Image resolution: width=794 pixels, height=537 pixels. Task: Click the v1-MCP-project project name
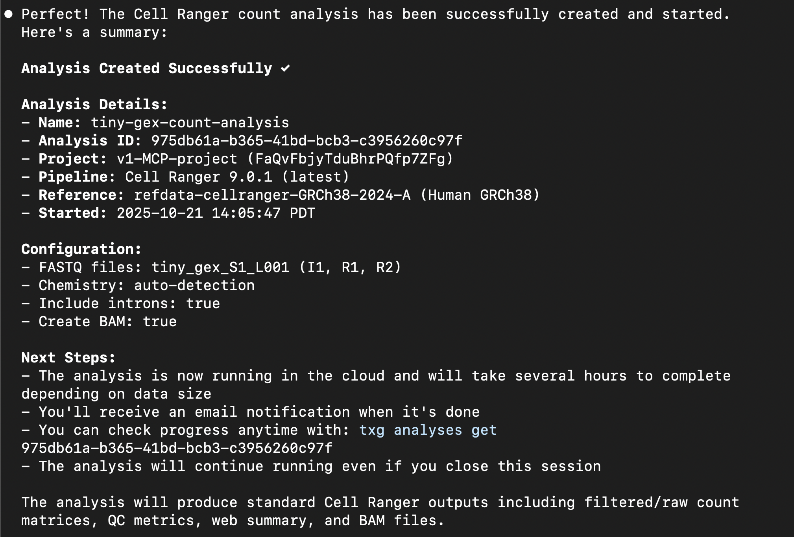point(177,159)
